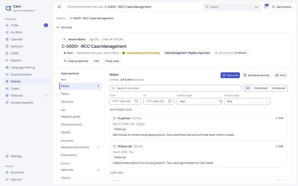Expand the Service time dropdown
This screenshot has height=186, width=298.
tap(232, 53)
